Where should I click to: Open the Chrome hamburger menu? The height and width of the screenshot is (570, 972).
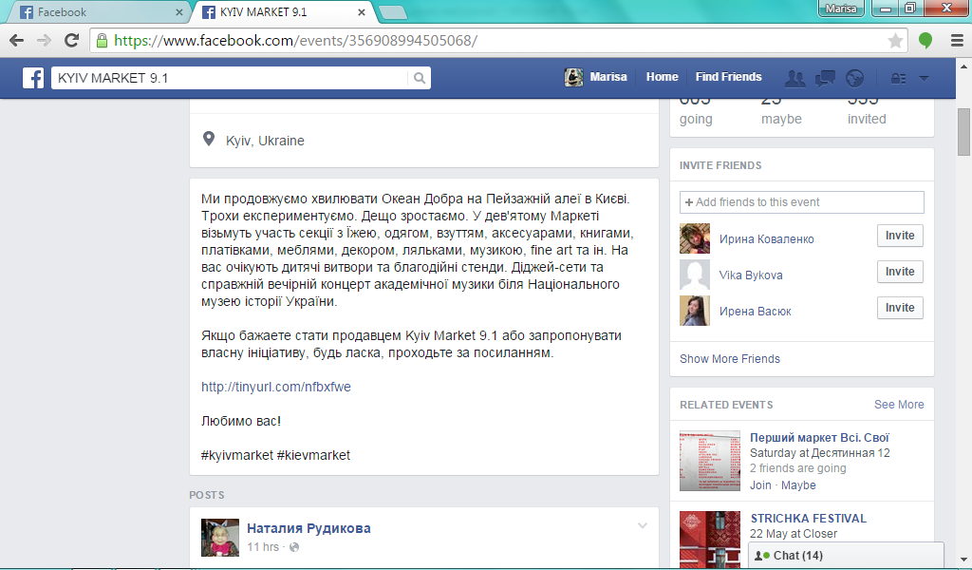click(x=957, y=41)
